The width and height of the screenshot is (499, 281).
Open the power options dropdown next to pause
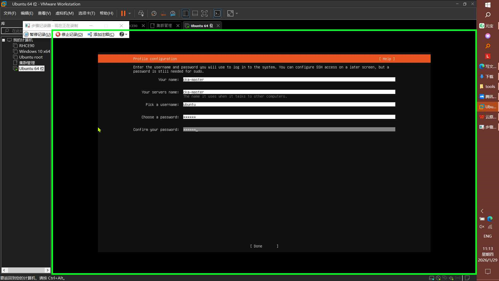point(130,14)
